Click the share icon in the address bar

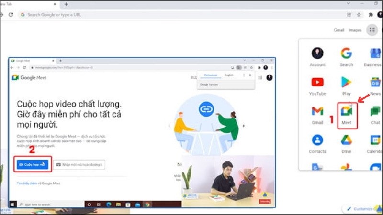349,15
